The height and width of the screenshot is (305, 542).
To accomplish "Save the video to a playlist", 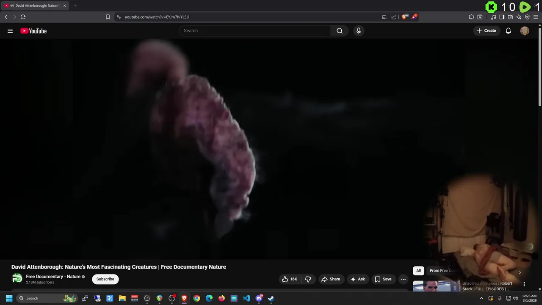I will click(x=383, y=279).
